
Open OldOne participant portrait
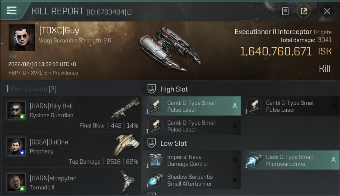pyautogui.click(x=16, y=146)
